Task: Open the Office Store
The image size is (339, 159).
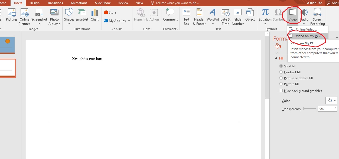Action: [110, 12]
